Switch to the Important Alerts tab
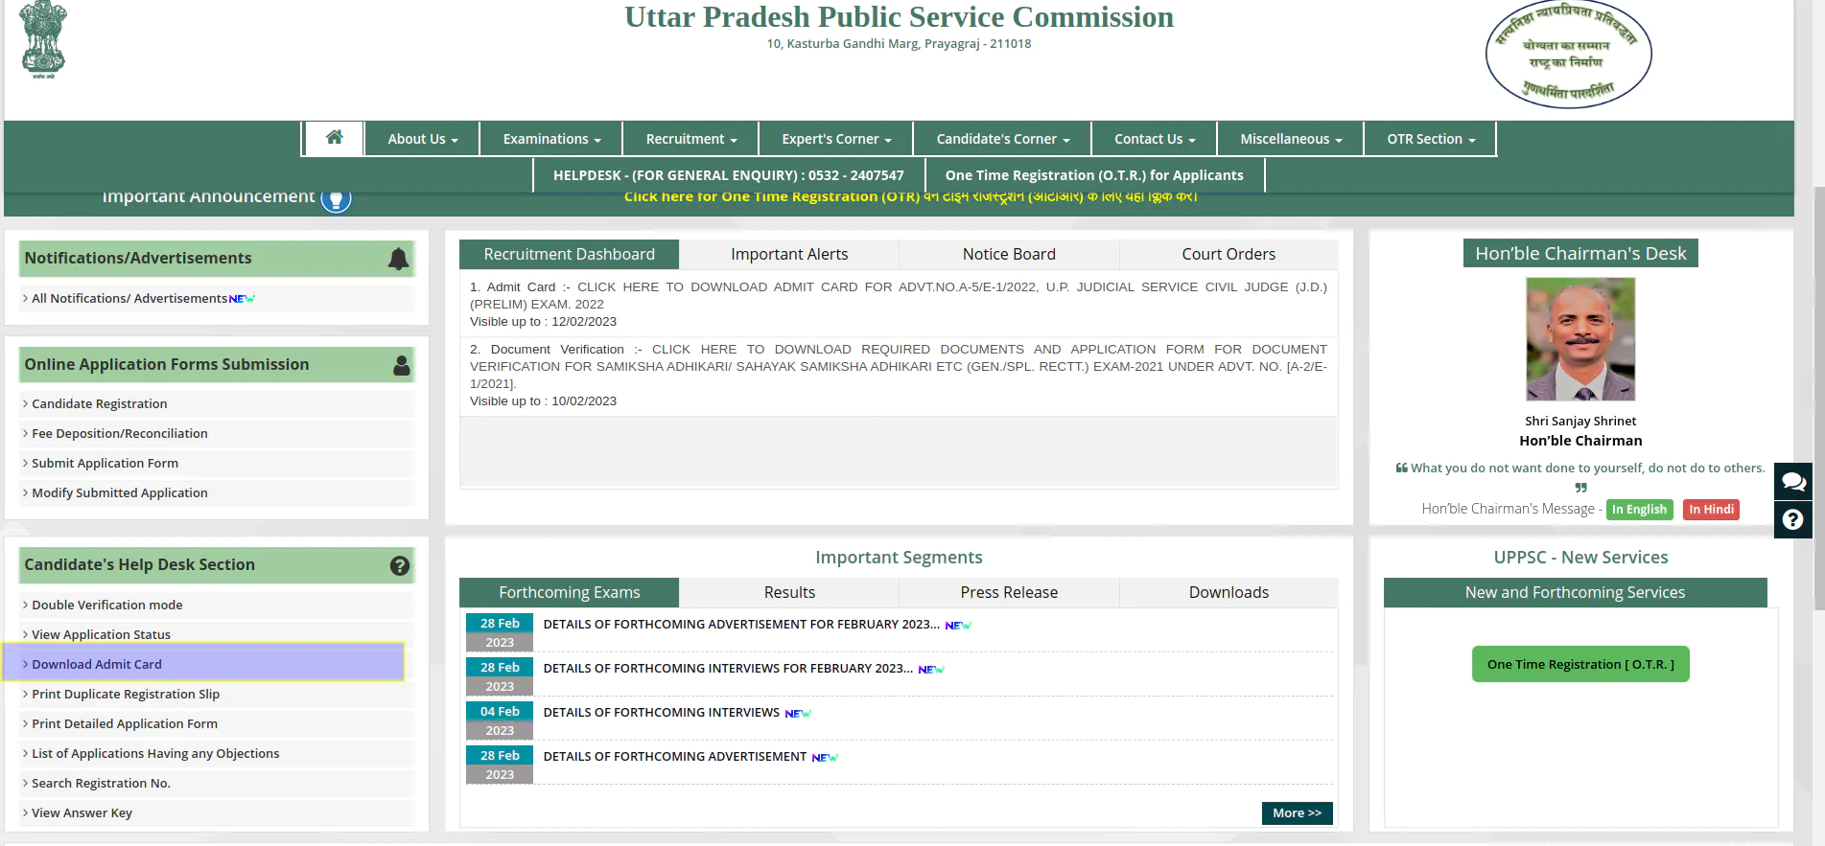This screenshot has width=1825, height=846. (x=788, y=254)
